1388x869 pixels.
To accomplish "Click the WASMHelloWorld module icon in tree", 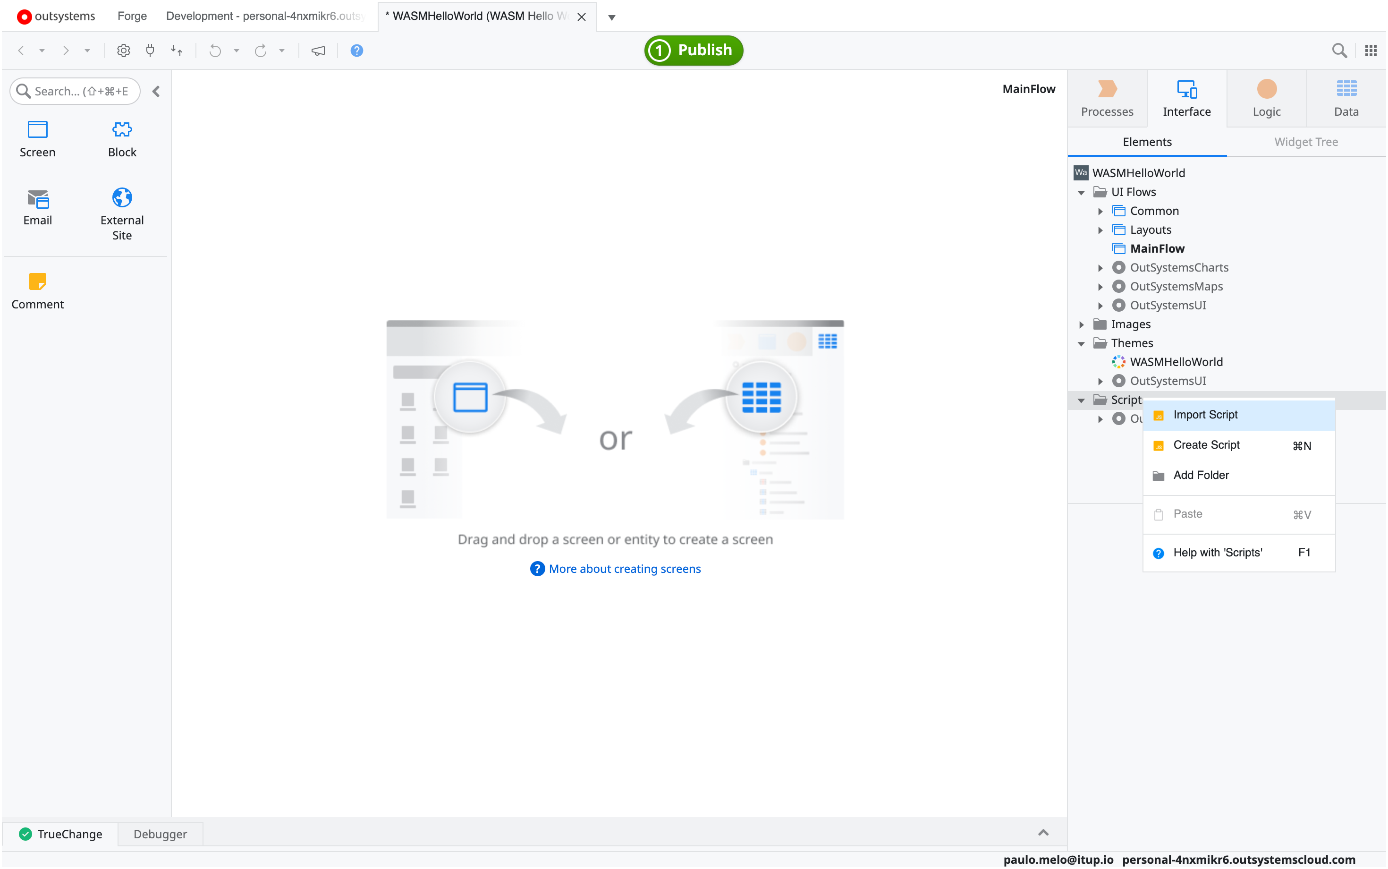I will [x=1081, y=172].
